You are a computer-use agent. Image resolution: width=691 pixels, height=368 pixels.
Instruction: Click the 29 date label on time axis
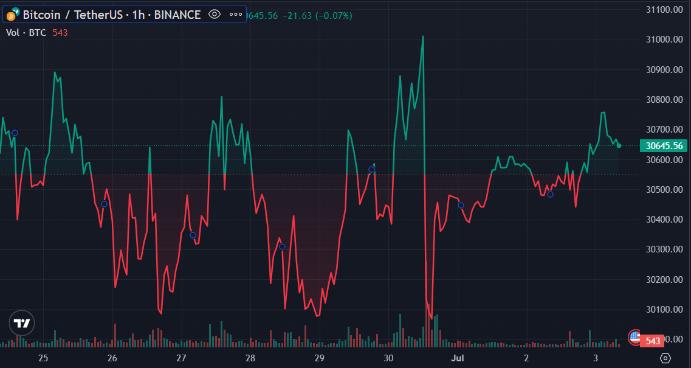coord(318,359)
